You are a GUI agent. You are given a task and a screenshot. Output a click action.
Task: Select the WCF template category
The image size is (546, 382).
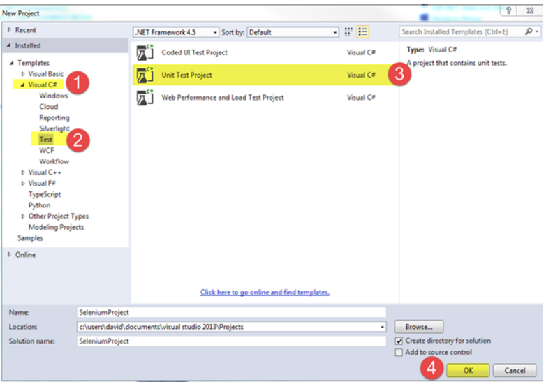tap(47, 150)
